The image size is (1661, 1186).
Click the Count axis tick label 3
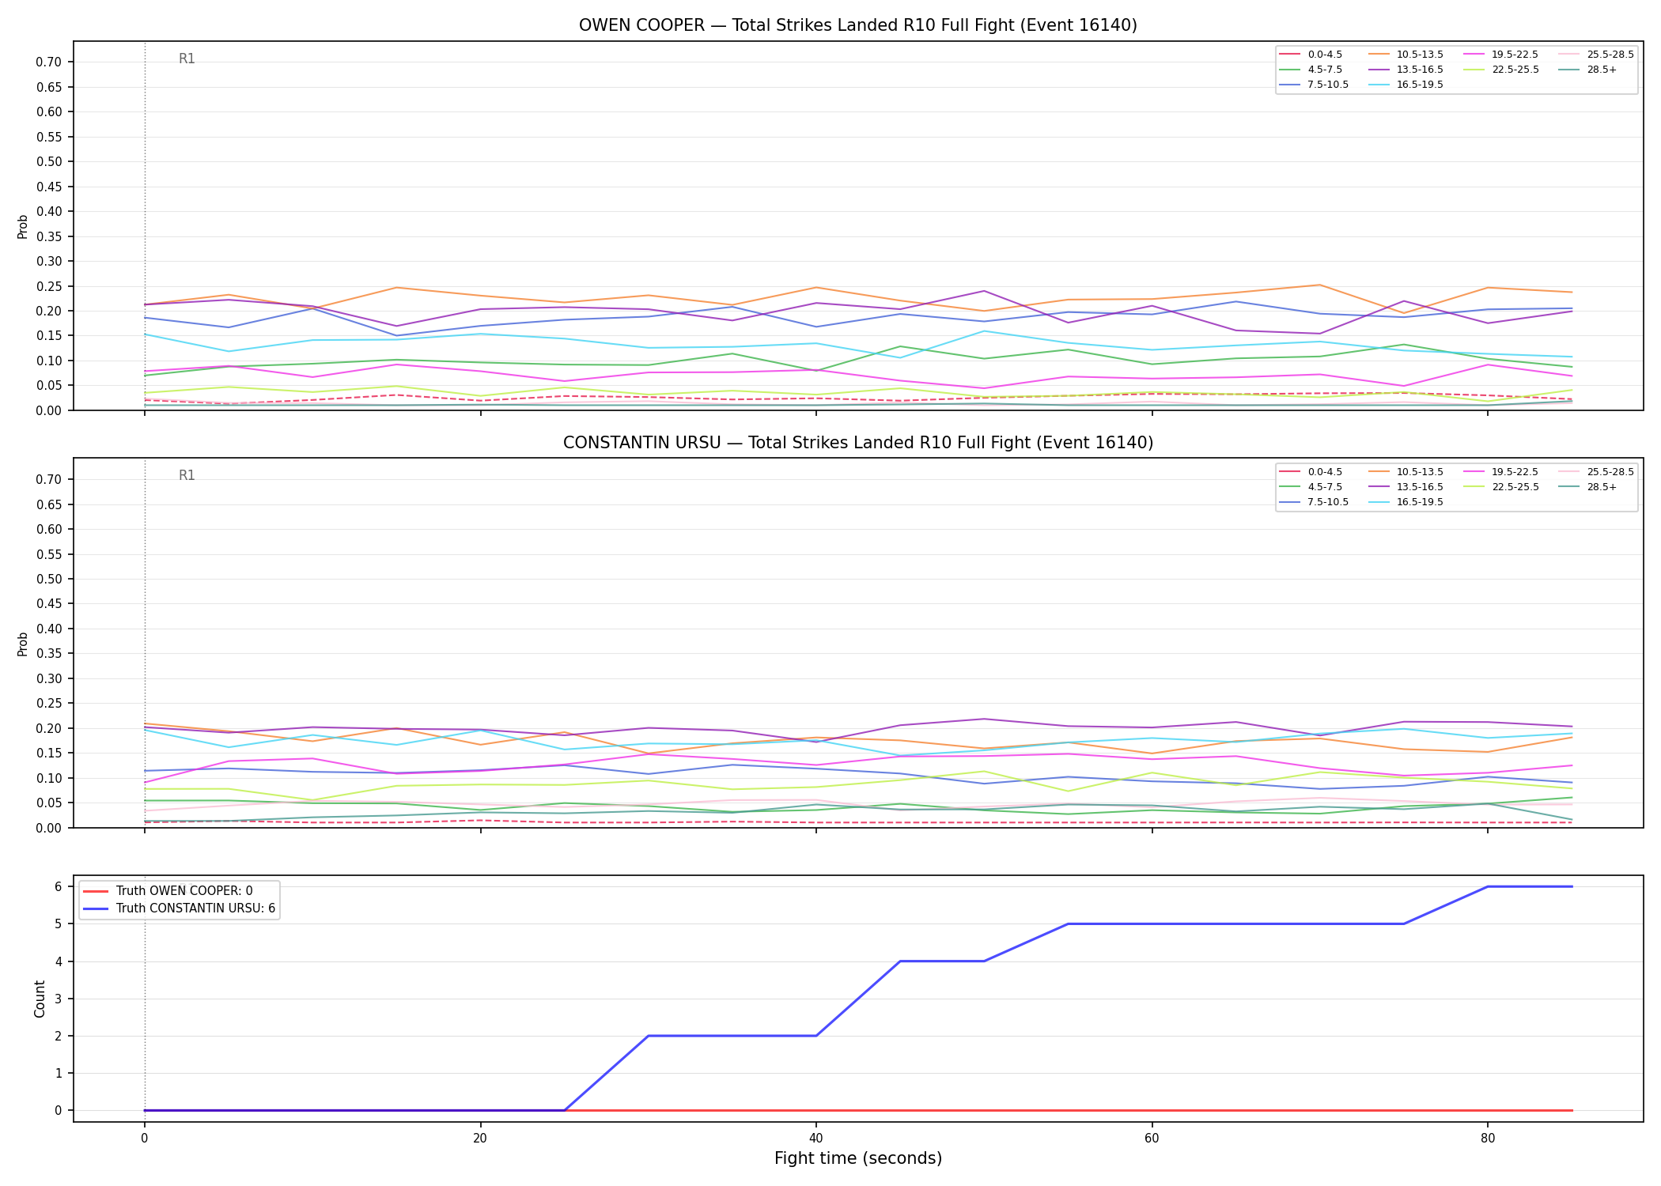pyautogui.click(x=58, y=999)
